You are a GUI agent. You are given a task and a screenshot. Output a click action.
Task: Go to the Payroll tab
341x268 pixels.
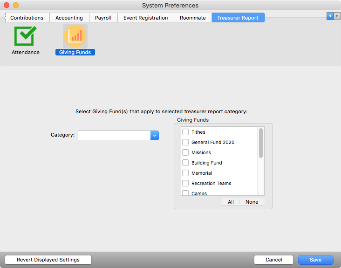(x=103, y=18)
